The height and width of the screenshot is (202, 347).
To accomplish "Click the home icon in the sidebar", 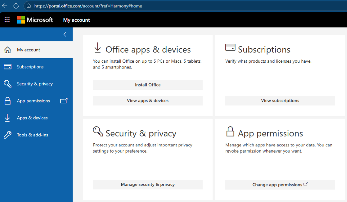I will tap(7, 50).
